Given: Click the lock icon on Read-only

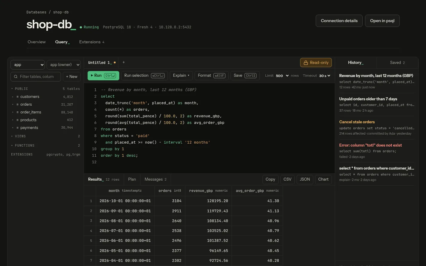Looking at the screenshot, I should [306, 63].
